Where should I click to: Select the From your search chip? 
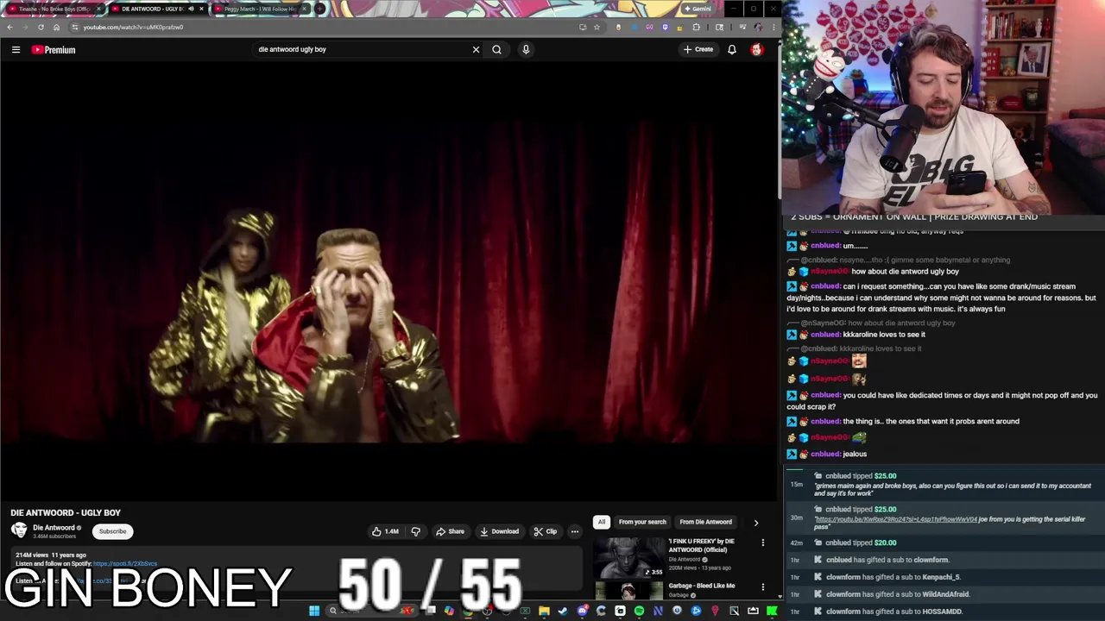point(642,522)
